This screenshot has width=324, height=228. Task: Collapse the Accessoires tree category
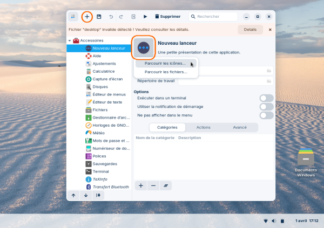point(70,41)
